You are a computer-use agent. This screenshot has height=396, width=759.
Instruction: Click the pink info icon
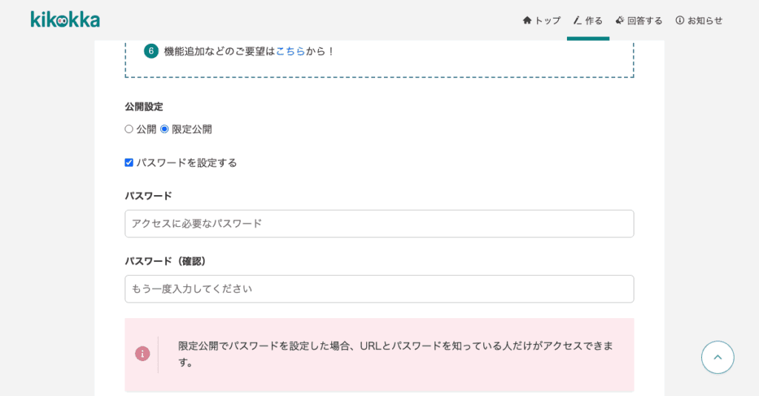tap(142, 354)
